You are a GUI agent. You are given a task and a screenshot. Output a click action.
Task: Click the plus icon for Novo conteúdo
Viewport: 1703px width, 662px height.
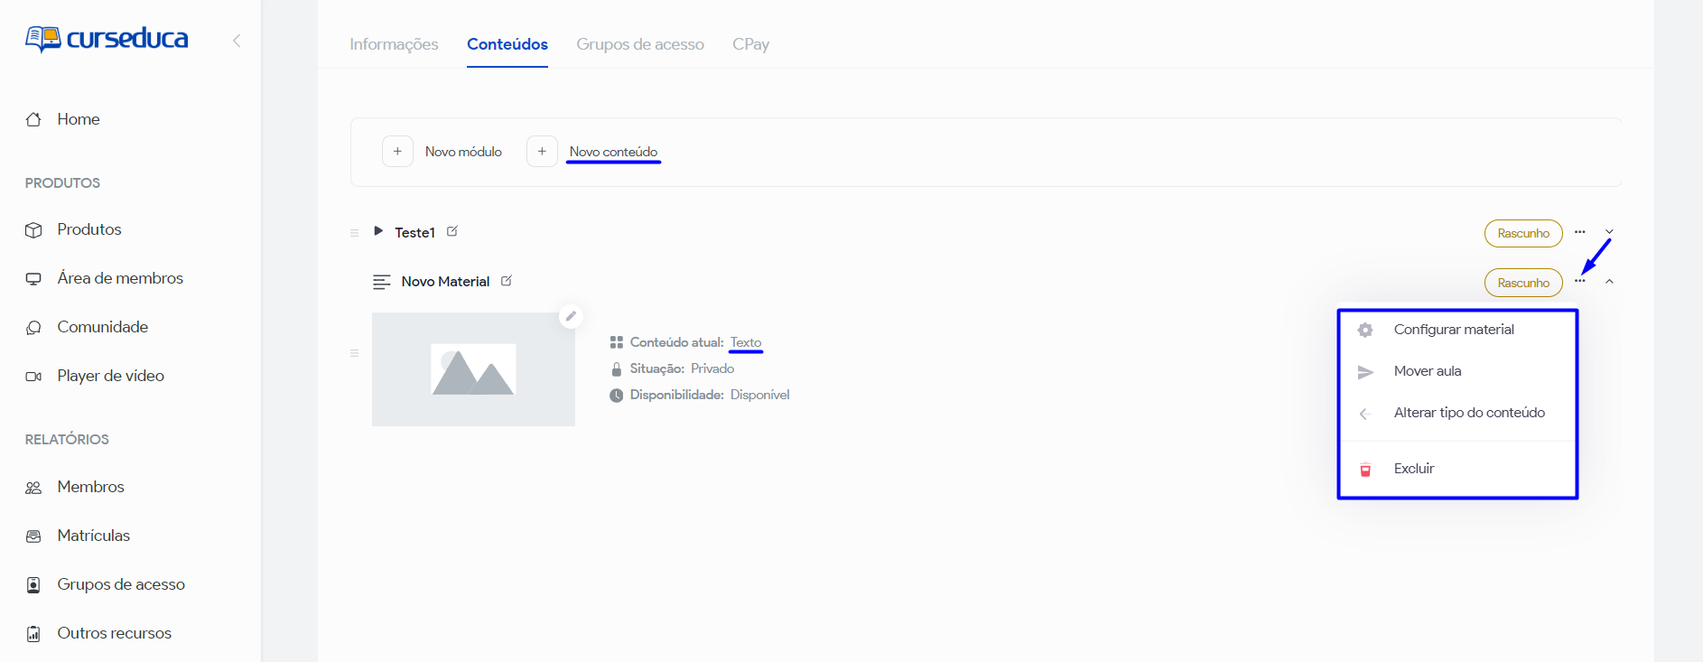point(542,152)
